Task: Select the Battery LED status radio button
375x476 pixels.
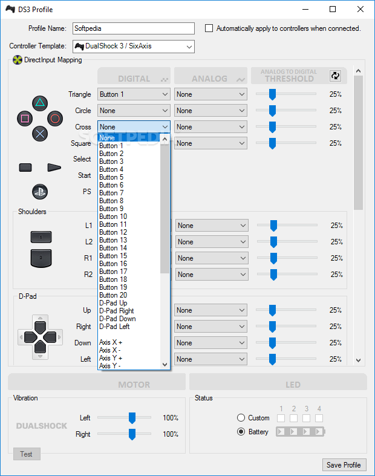Action: (x=241, y=431)
